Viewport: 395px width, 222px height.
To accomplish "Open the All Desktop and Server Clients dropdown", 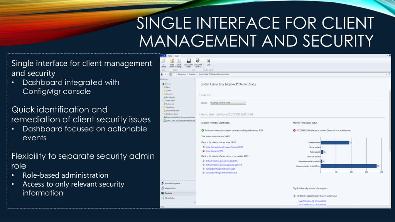I will 228,103.
